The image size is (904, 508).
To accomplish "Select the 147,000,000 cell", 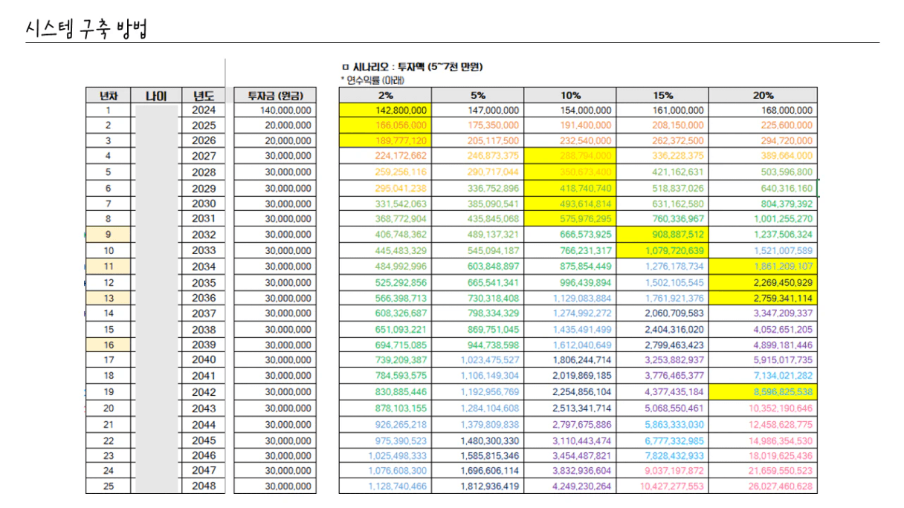I will [477, 110].
